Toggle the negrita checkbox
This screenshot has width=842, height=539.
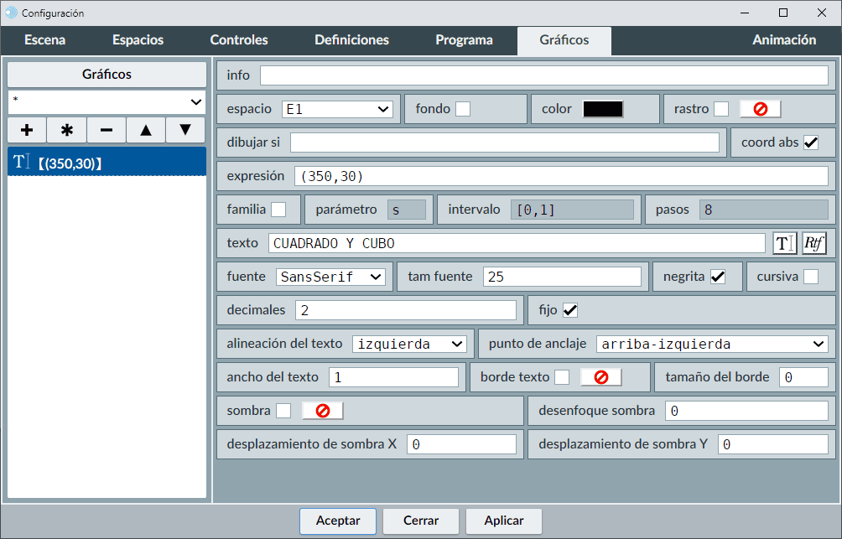point(718,277)
